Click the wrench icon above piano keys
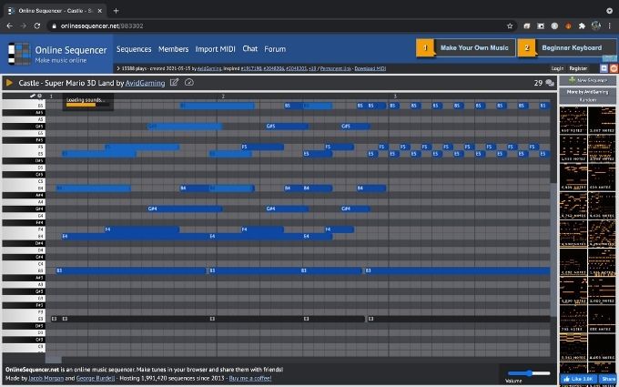This screenshot has width=619, height=387. click(x=33, y=96)
